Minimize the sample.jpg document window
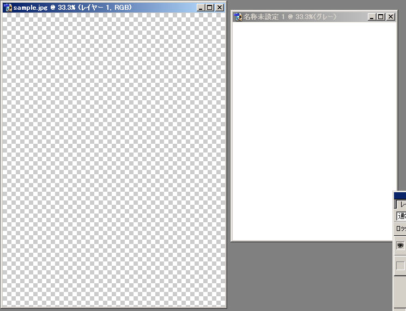The image size is (406, 311). click(x=201, y=8)
